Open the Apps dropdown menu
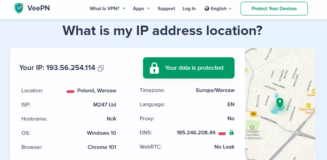 141,9
